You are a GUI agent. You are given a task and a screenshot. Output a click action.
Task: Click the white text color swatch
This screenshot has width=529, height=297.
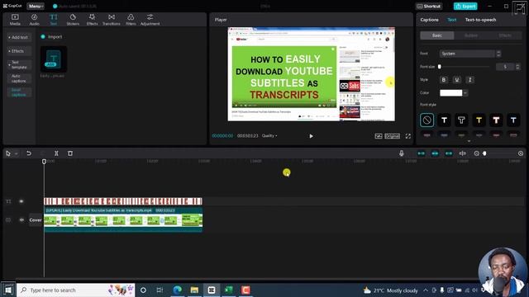tap(450, 92)
